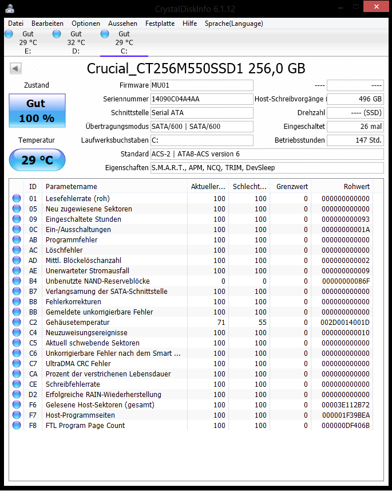Click raw value 002D0014001D
Viewport: 392px width, 491px height.
click(x=345, y=322)
